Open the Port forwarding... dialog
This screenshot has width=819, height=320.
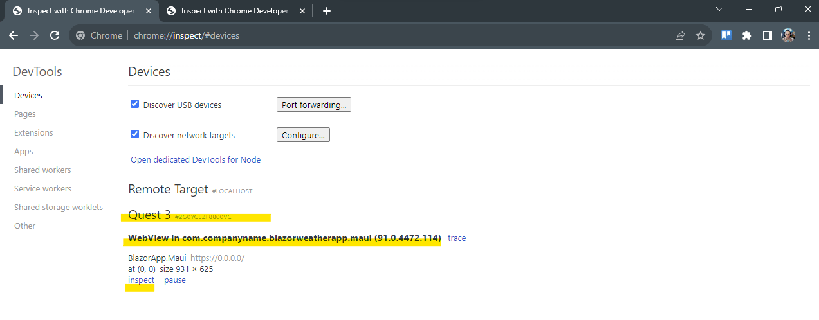coord(314,105)
